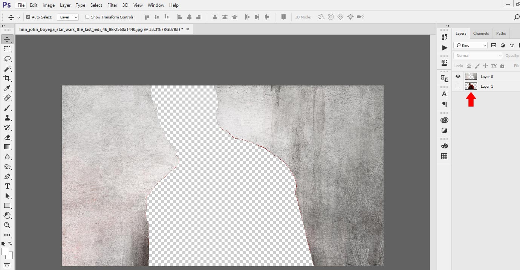Select the Rectangle shape tool
This screenshot has width=520, height=270.
coord(7,206)
